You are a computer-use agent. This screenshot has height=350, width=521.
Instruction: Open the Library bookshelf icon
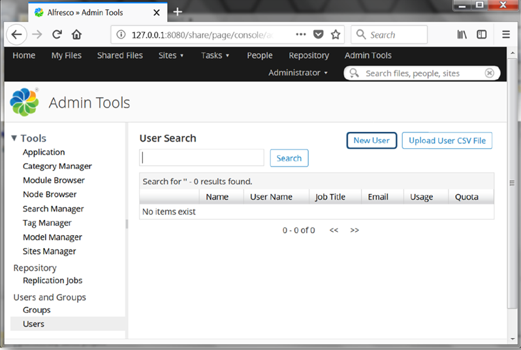tap(462, 35)
